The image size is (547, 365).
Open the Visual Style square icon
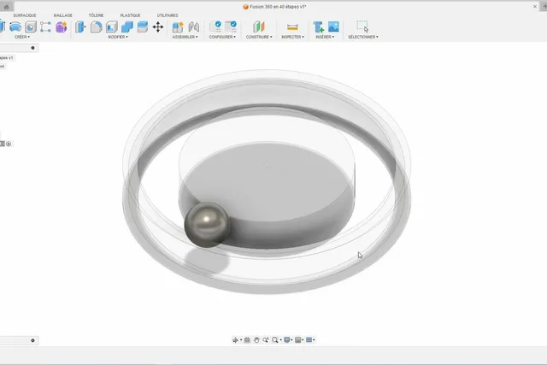coord(298,340)
